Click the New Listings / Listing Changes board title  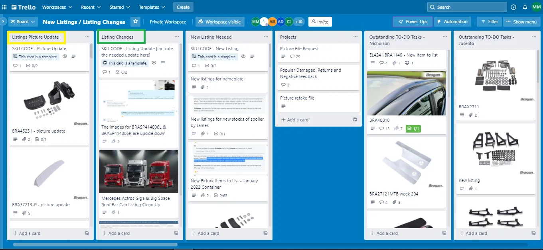pyautogui.click(x=84, y=22)
